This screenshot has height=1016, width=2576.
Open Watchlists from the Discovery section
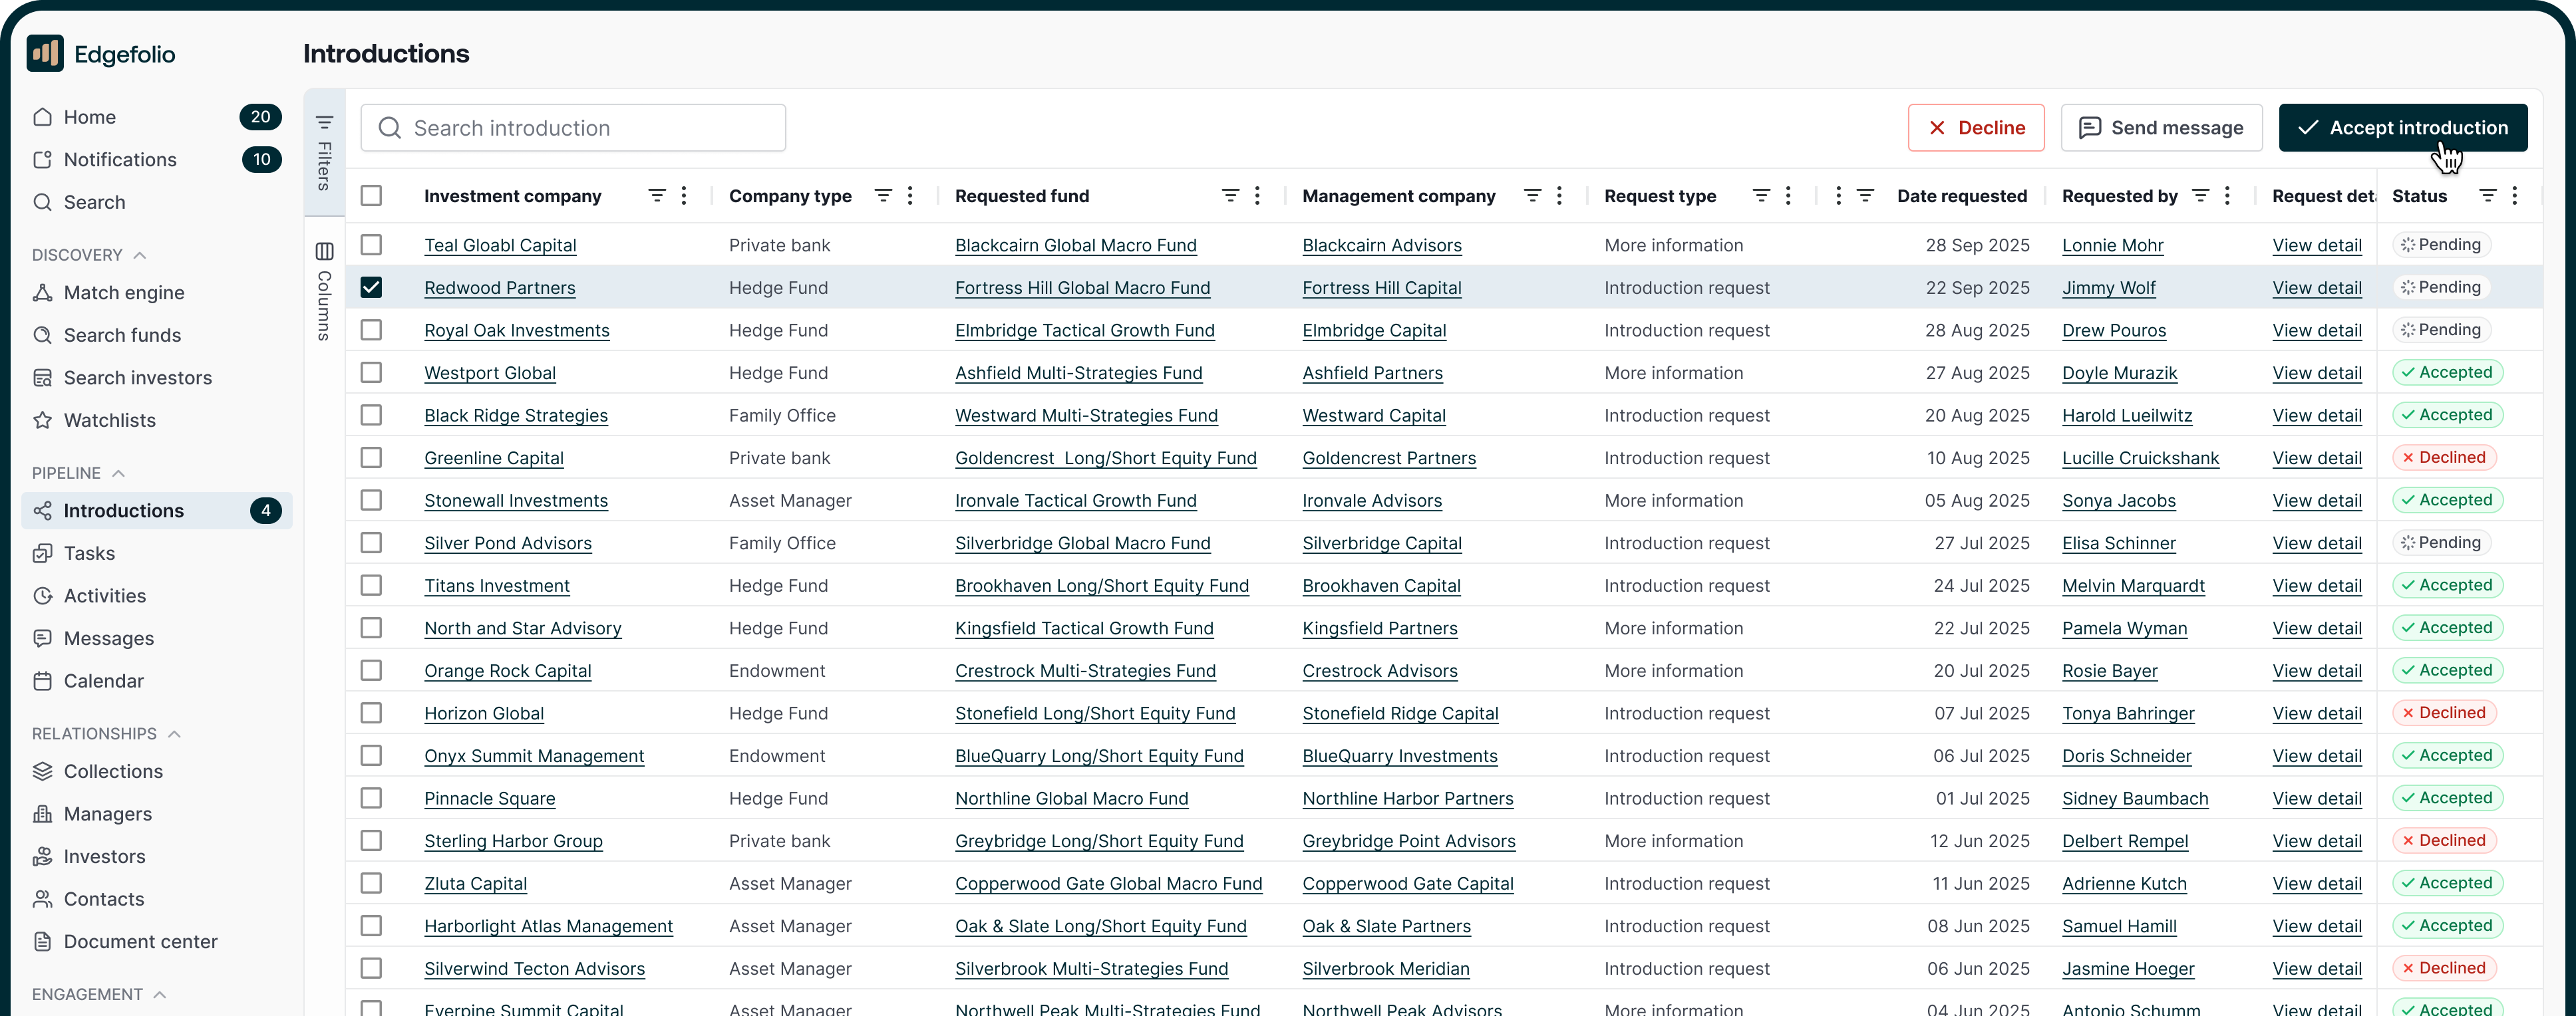(110, 420)
